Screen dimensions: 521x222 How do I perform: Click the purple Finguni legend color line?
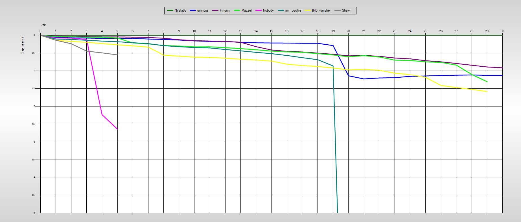(215, 10)
